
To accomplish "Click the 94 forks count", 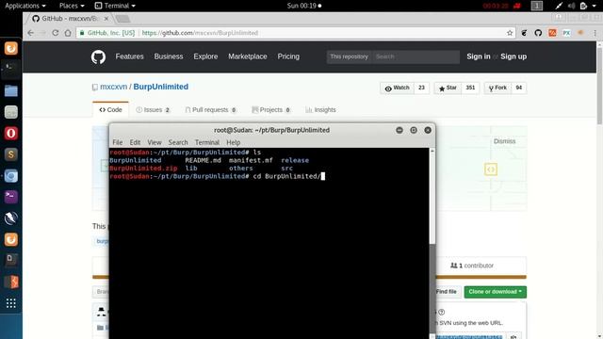I will [x=519, y=88].
